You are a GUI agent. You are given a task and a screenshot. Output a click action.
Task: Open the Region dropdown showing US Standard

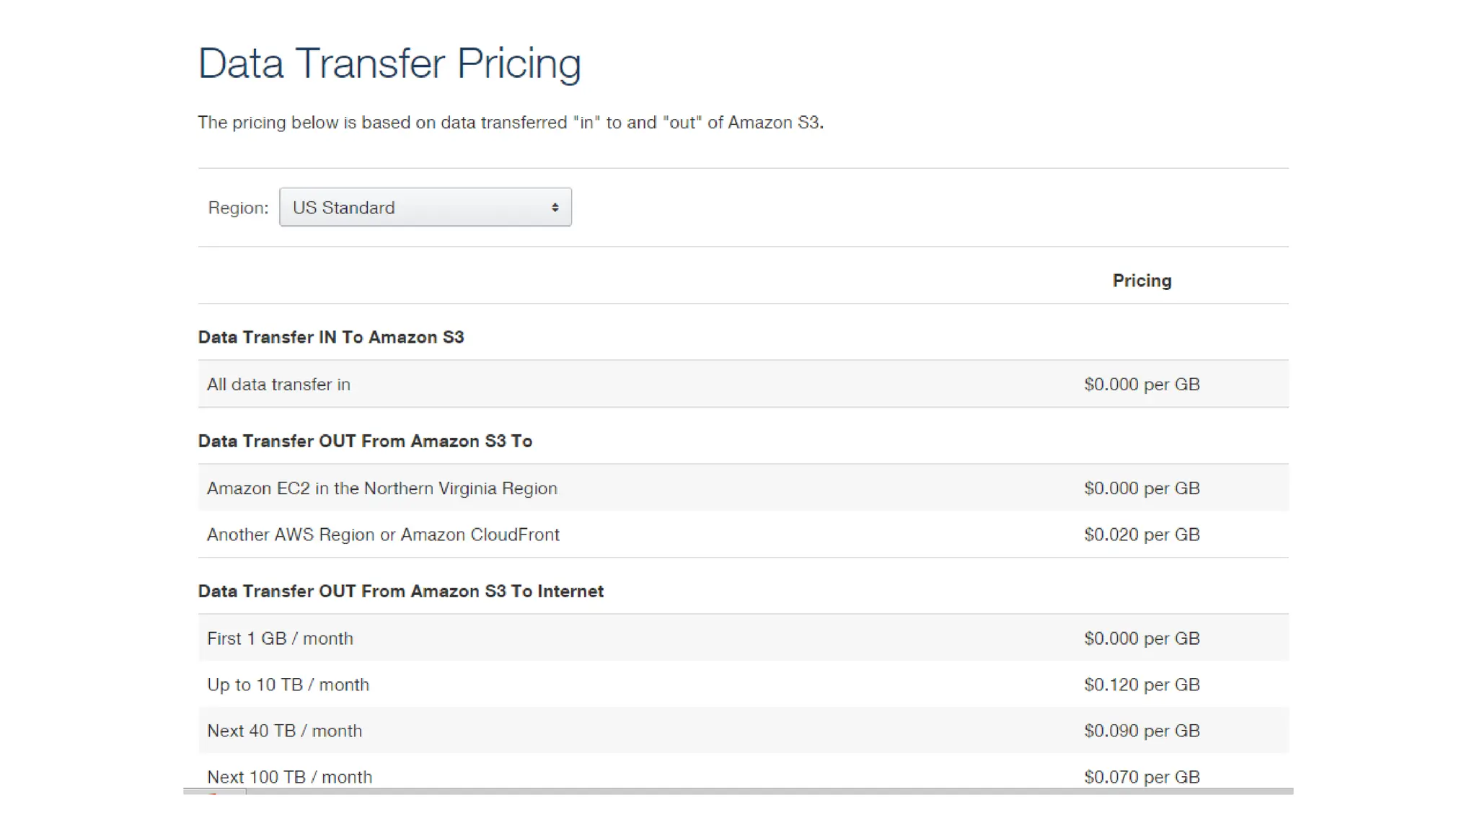(x=424, y=208)
